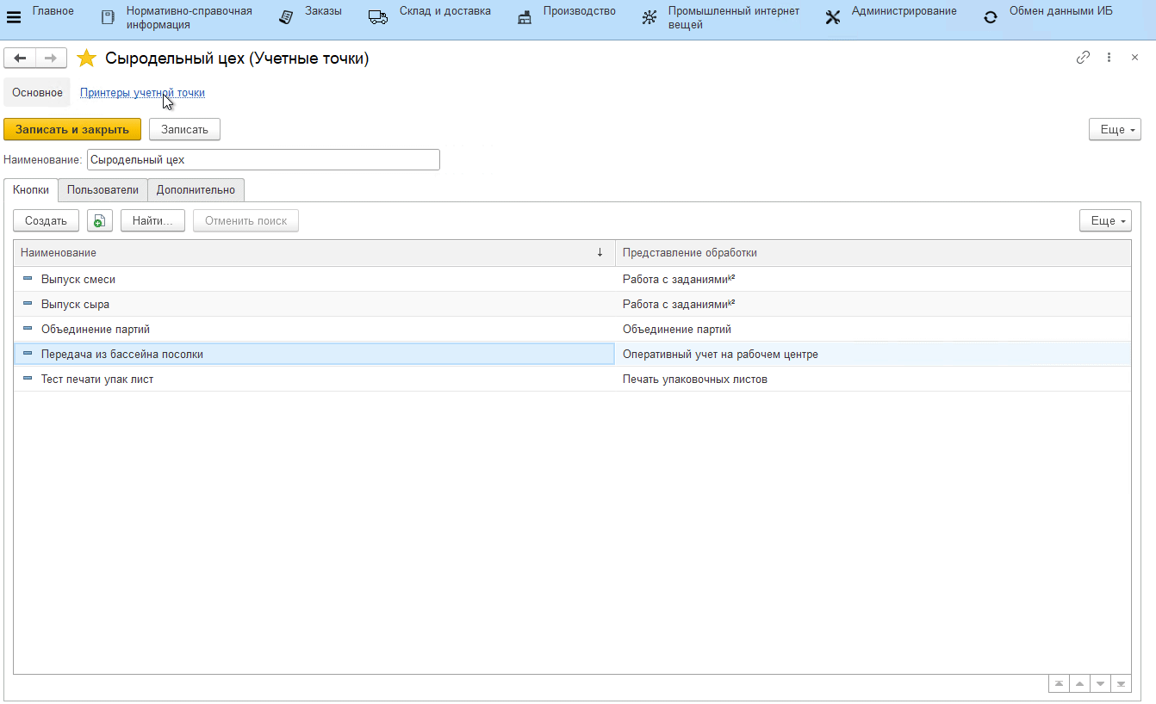Open the three-dot window options menu
Viewport: 1156px width, 704px height.
1109,58
